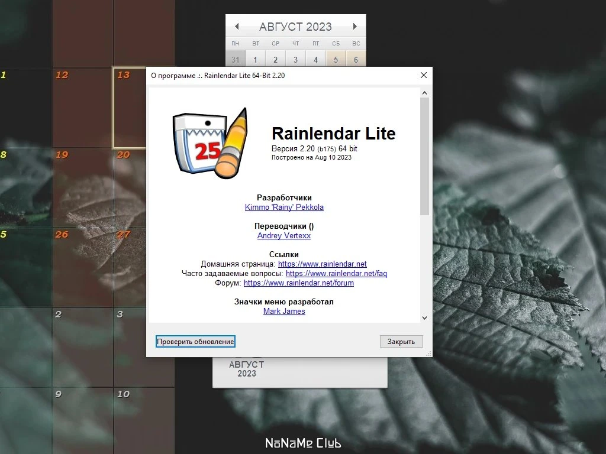Click the Rainlendar Lite title text
Screen dimensions: 606x454
tap(334, 134)
